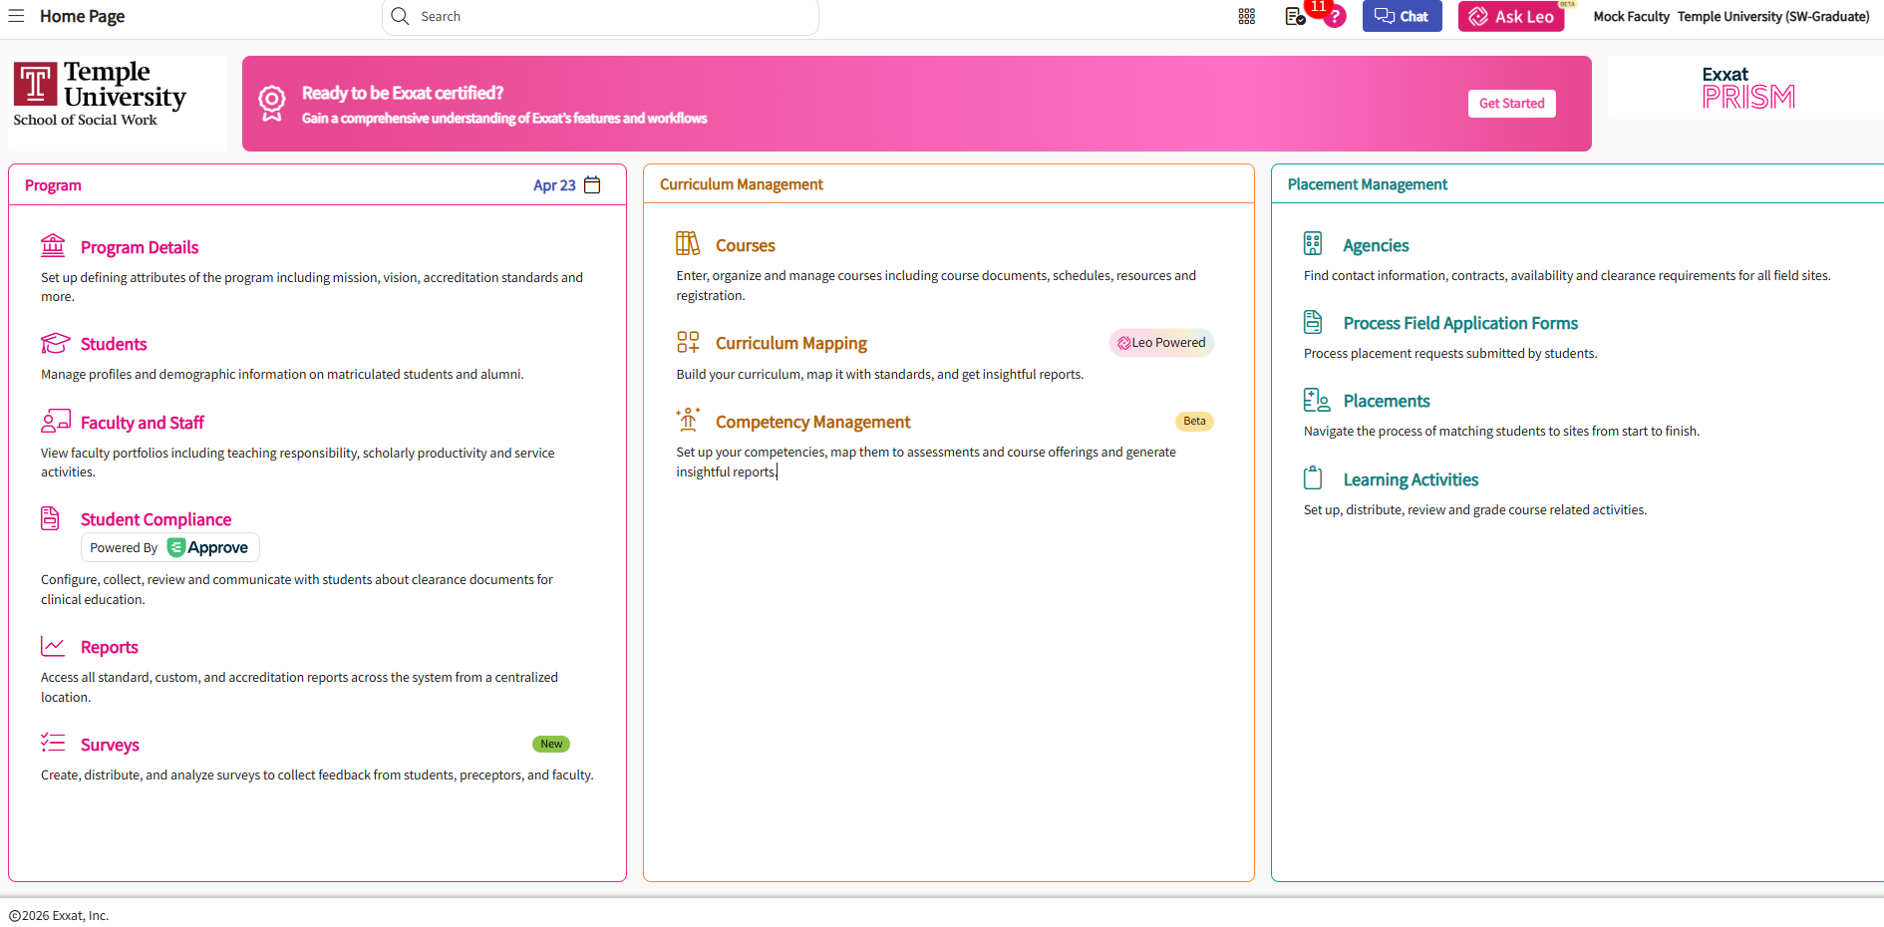Click the certification ribbon badge icon

272,104
